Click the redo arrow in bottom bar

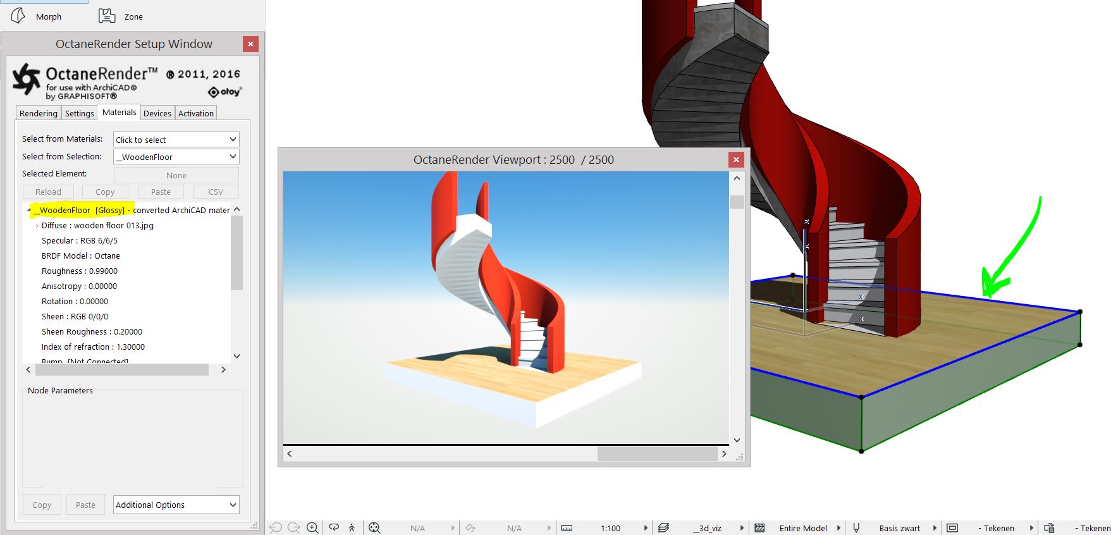[293, 528]
